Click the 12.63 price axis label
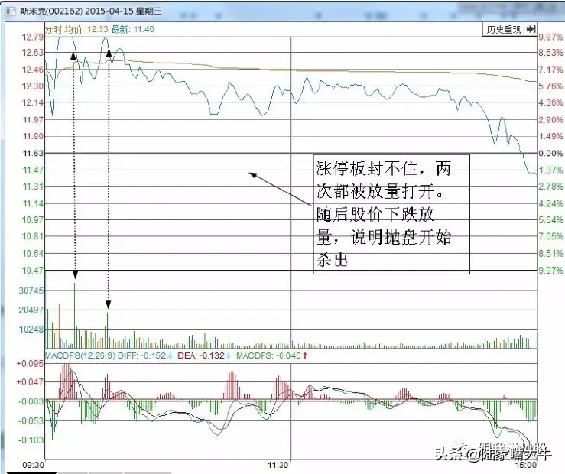The image size is (565, 474). 33,53
